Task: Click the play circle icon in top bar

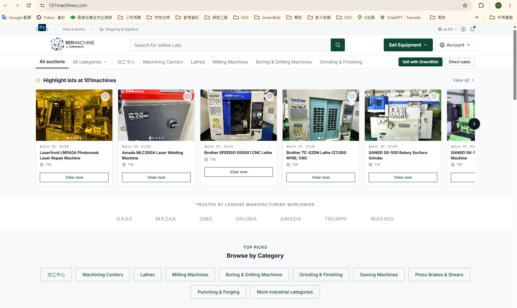Action: (463, 29)
